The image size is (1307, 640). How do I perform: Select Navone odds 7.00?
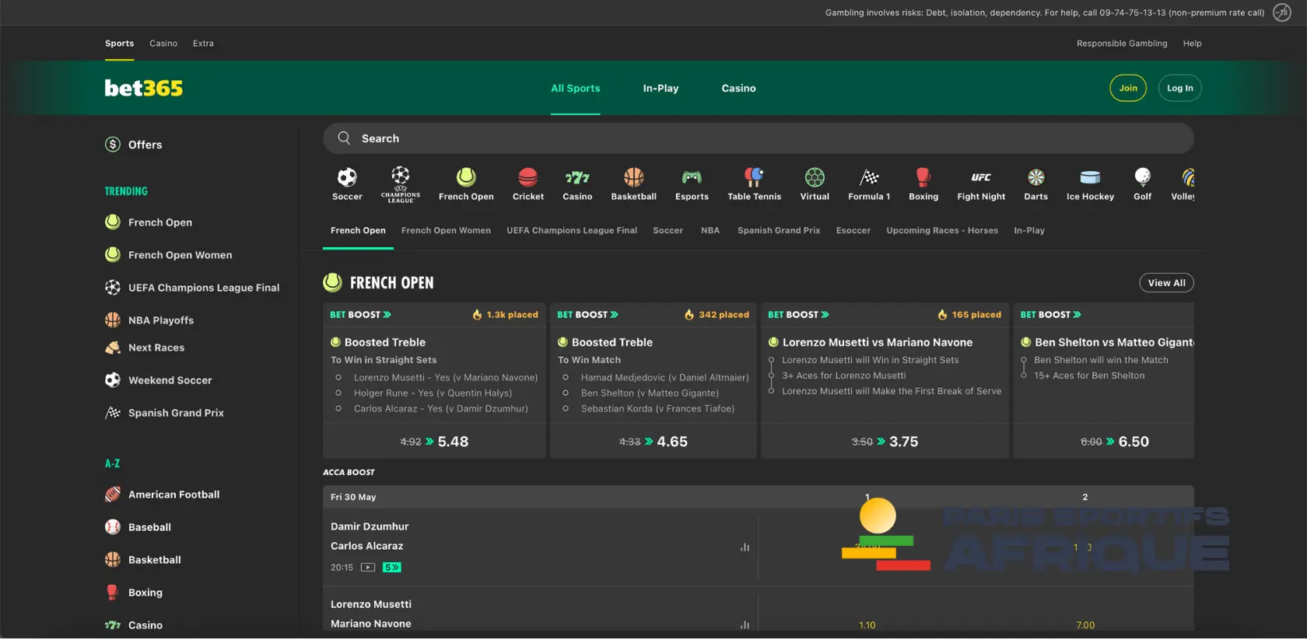[x=1084, y=625]
